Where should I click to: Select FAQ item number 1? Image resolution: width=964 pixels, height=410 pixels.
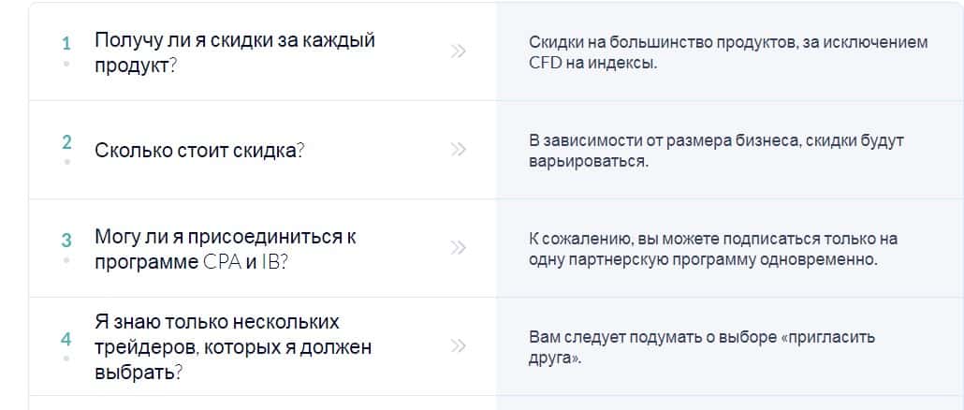66,43
